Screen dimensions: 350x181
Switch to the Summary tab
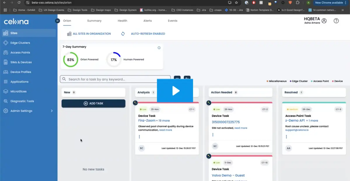[94, 21]
